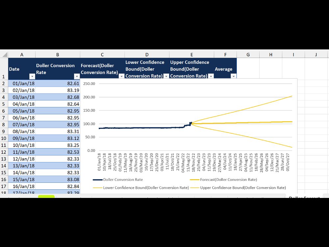Select the Doller Conversion Rate legend entry
This screenshot has height=247, width=329.
118,179
